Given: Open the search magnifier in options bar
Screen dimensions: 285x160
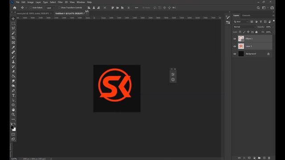Looking at the screenshot, I should point(258,8).
